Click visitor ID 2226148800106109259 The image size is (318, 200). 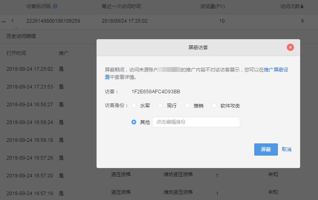coord(54,21)
